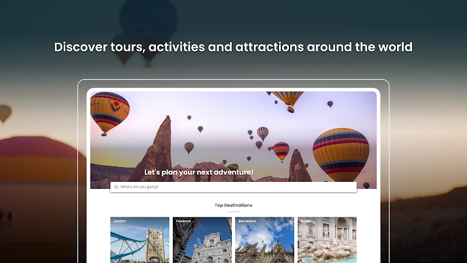467x263 pixels.
Task: Select the London label text
Action: pos(120,221)
